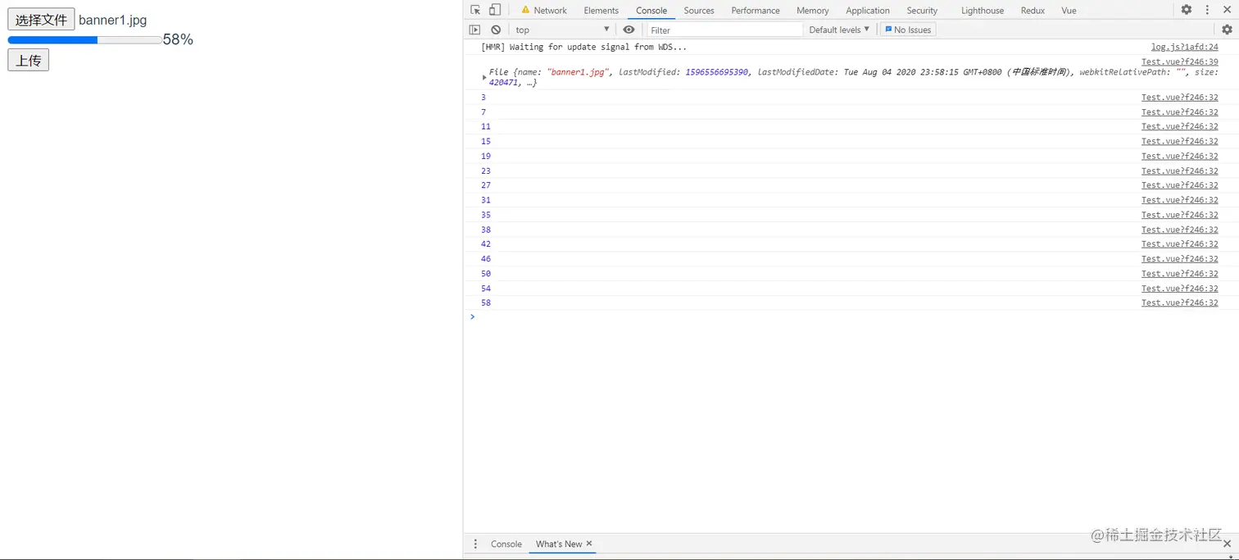The image size is (1239, 560).
Task: Expand the File object log entry
Action: pyautogui.click(x=484, y=77)
